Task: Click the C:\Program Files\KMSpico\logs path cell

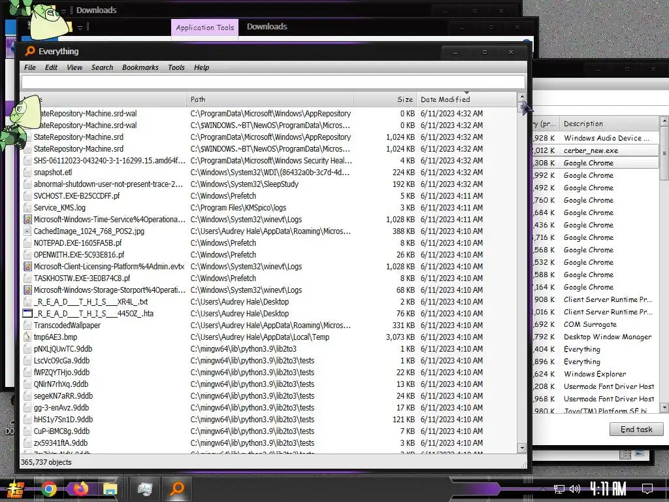Action: (x=238, y=208)
